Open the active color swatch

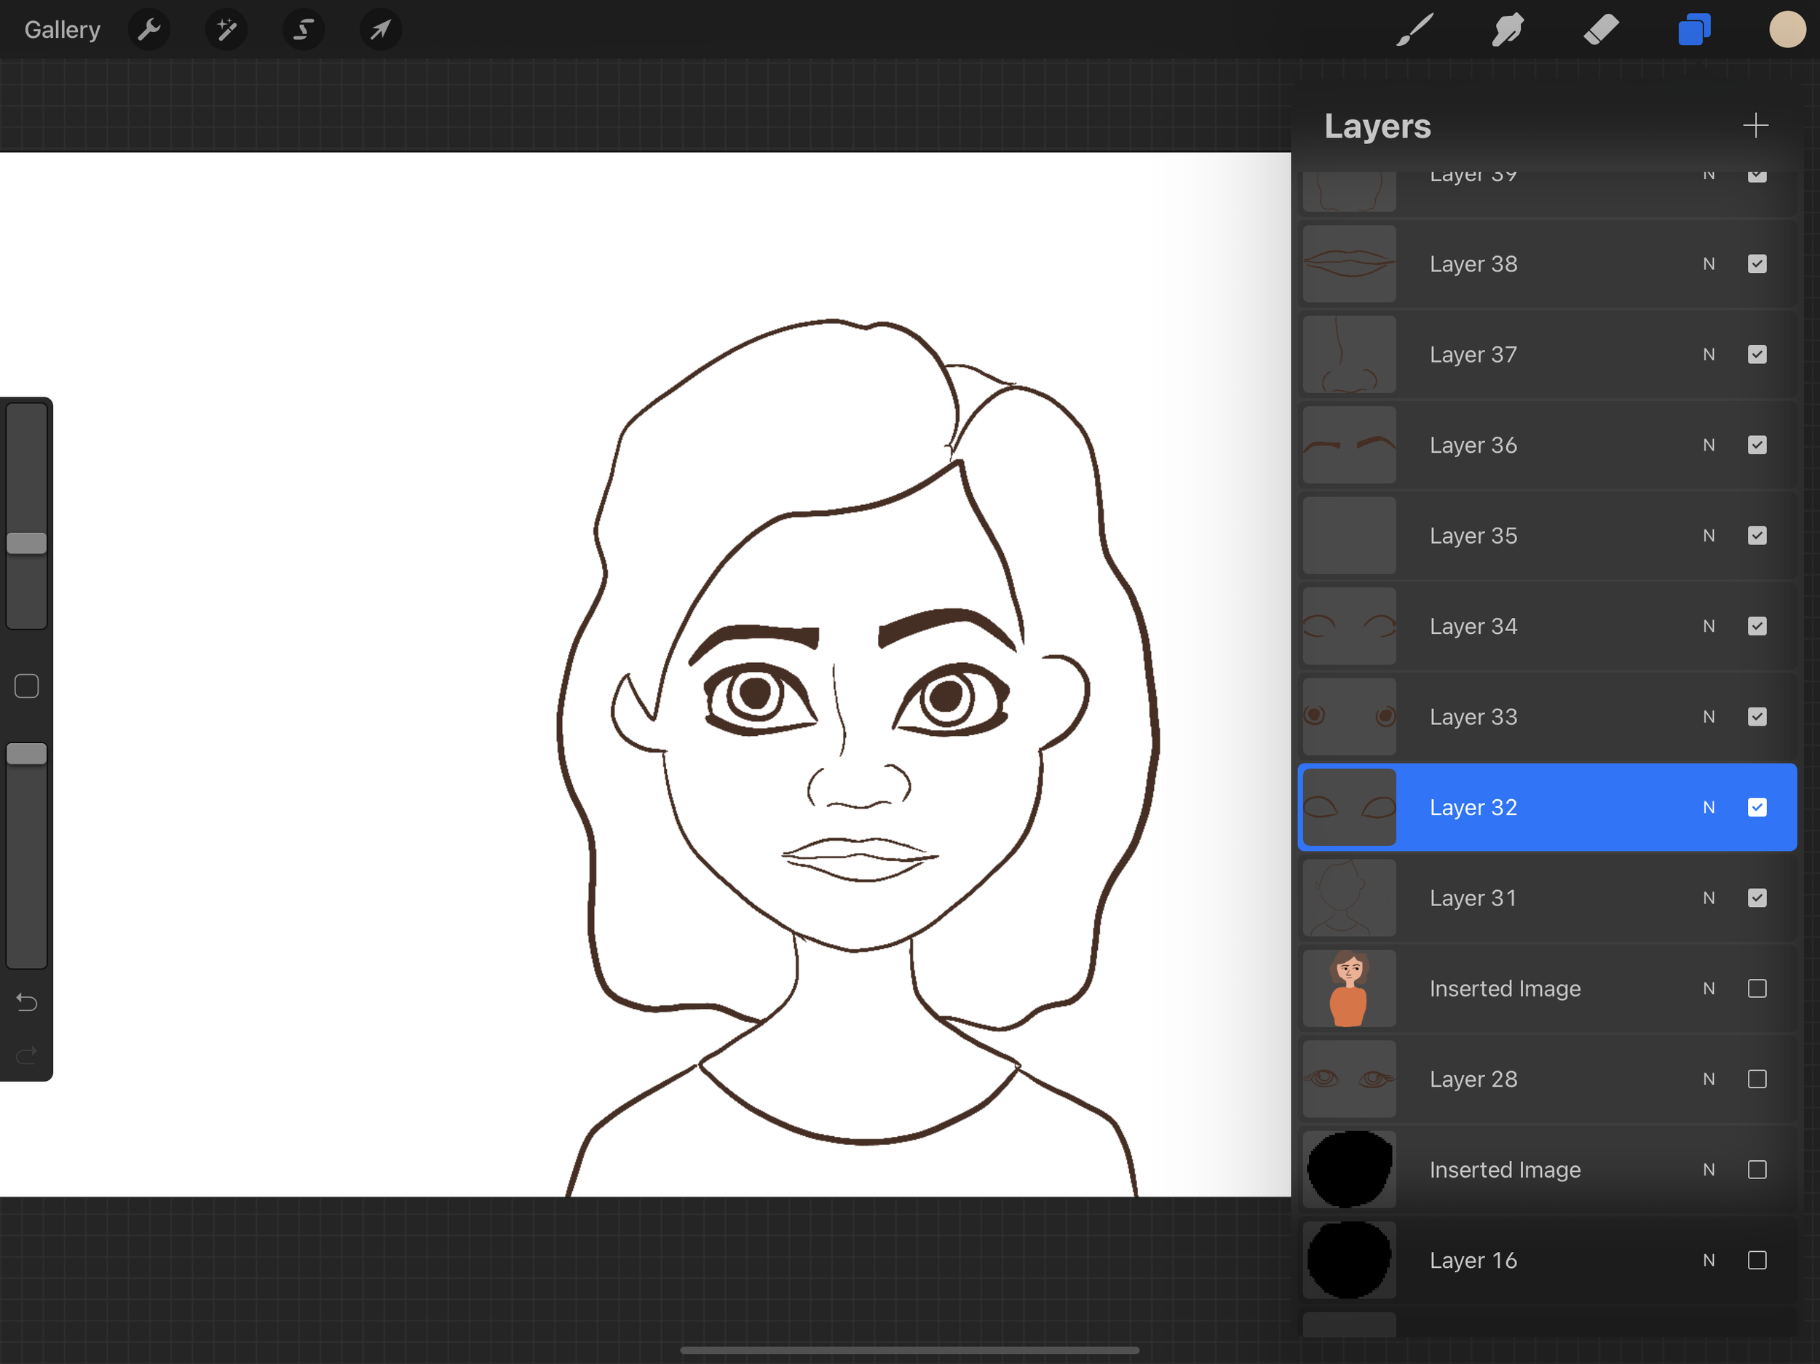1787,31
